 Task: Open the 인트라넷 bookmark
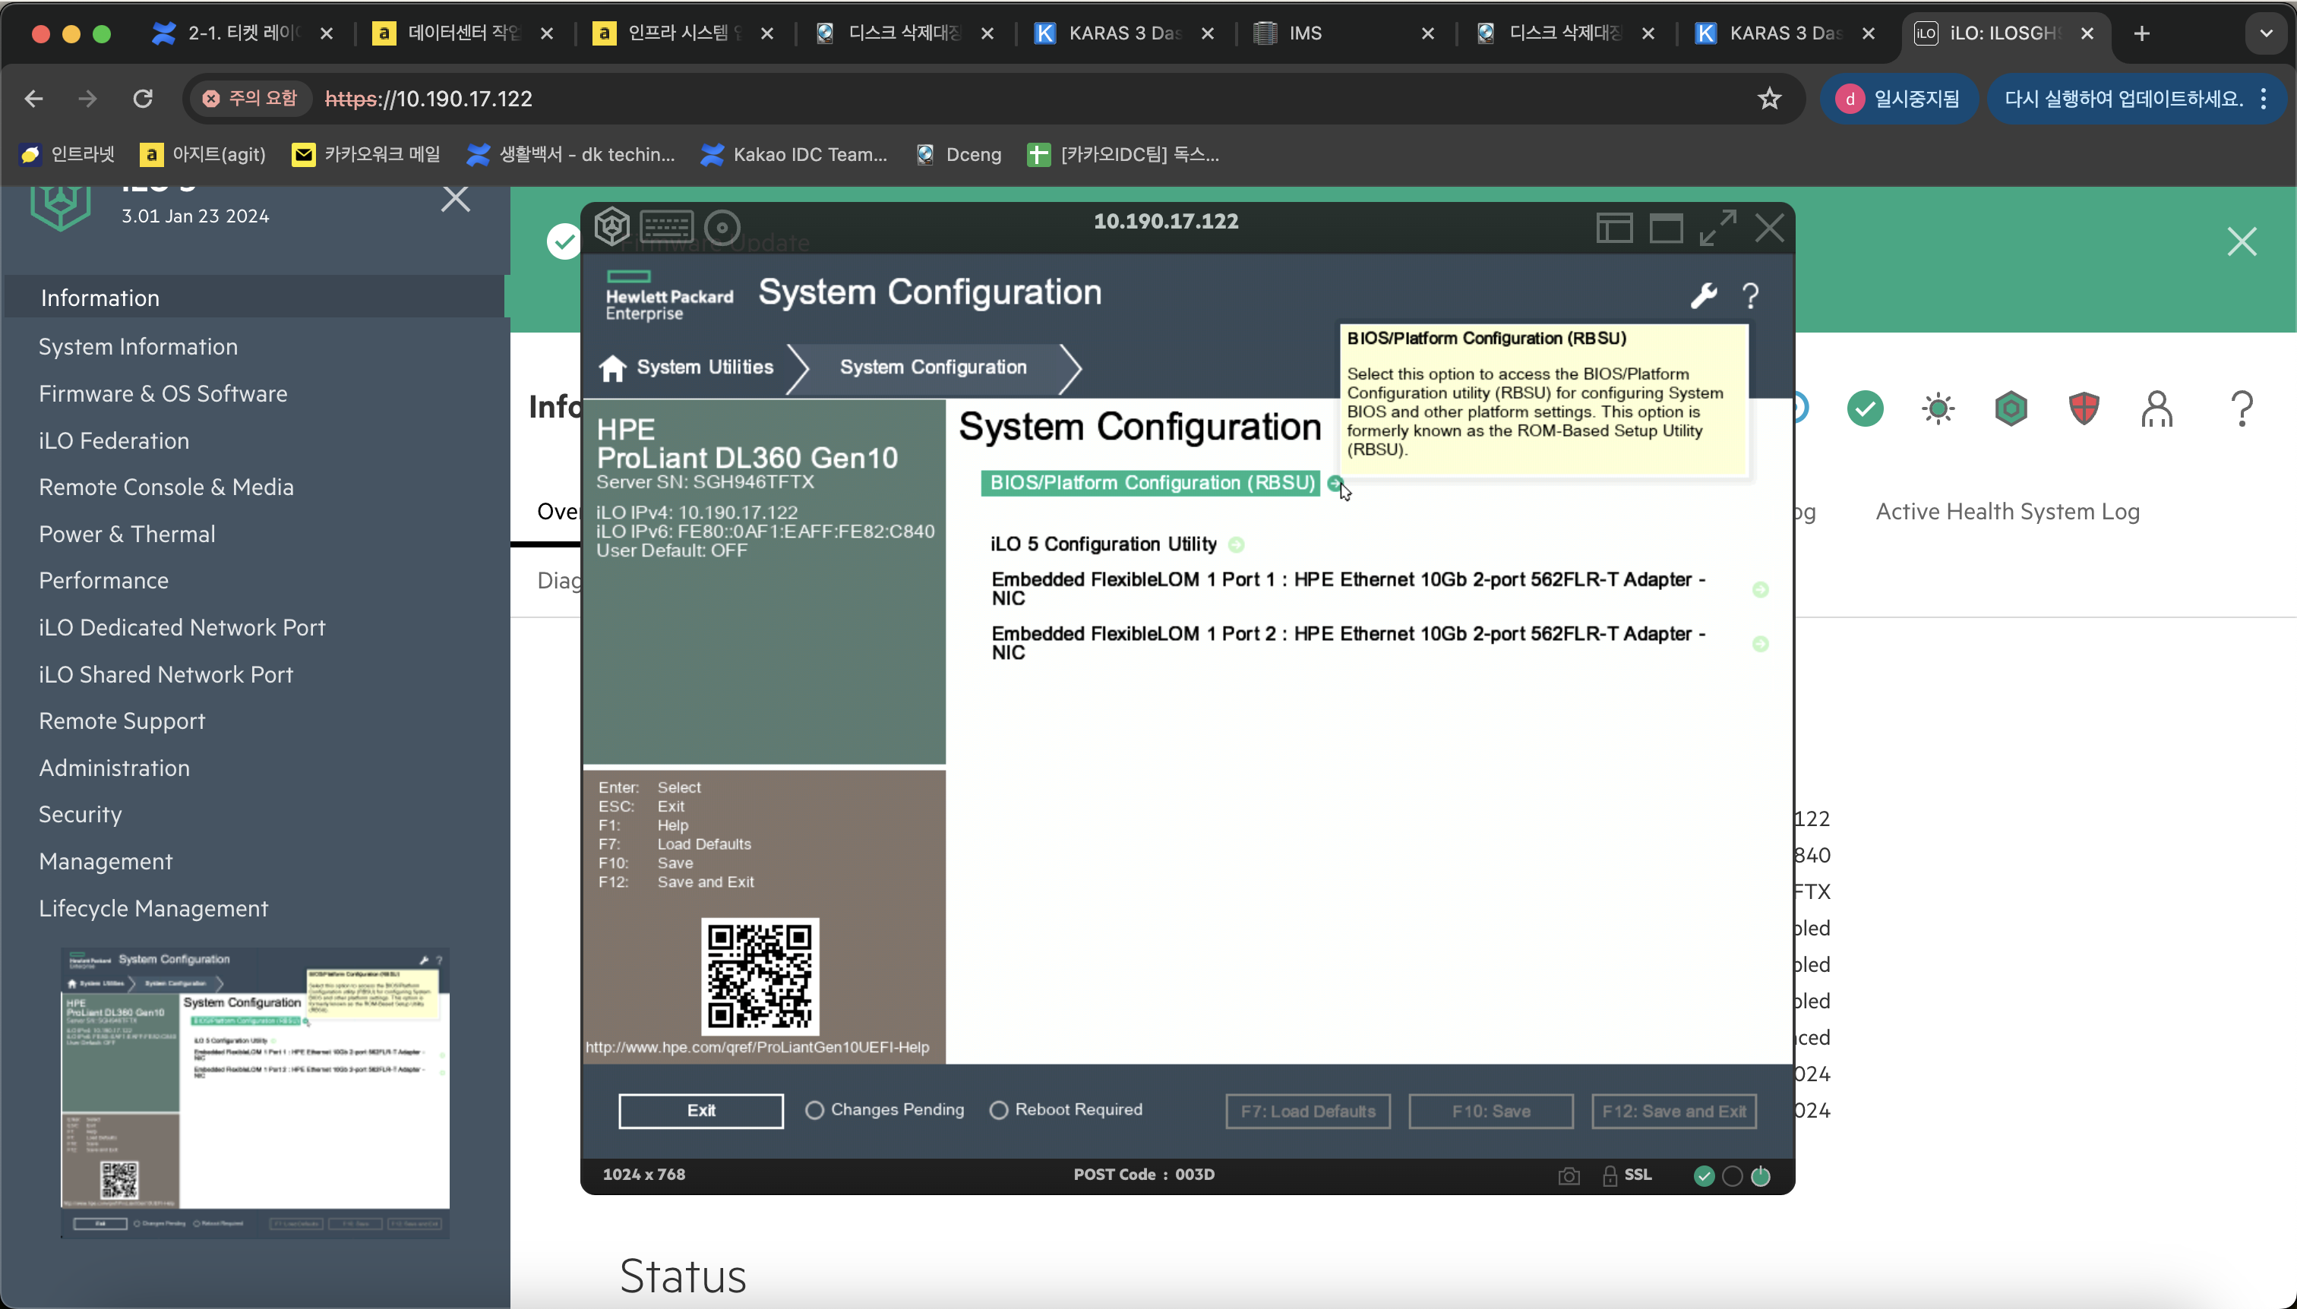coord(68,153)
